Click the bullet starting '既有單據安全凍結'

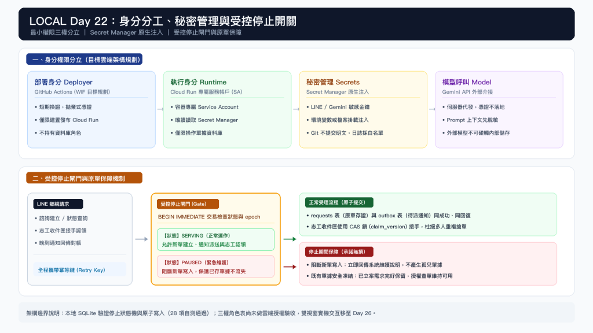(382, 276)
